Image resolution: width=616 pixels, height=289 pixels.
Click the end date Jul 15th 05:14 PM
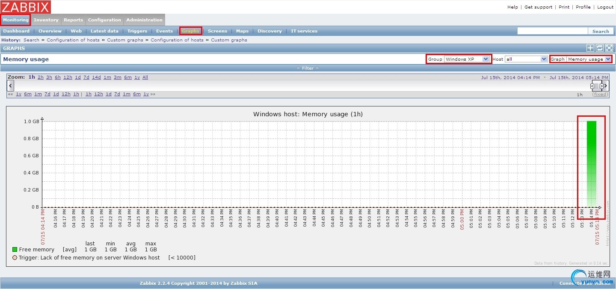(x=579, y=77)
